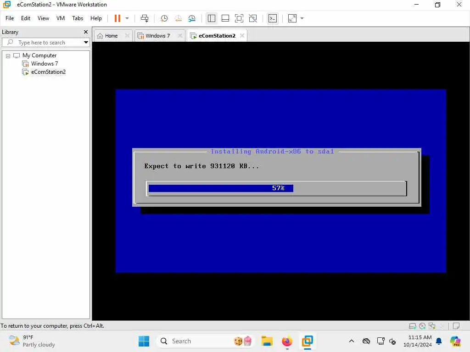Enter full screen mode
470x352 pixels.
pos(239,18)
